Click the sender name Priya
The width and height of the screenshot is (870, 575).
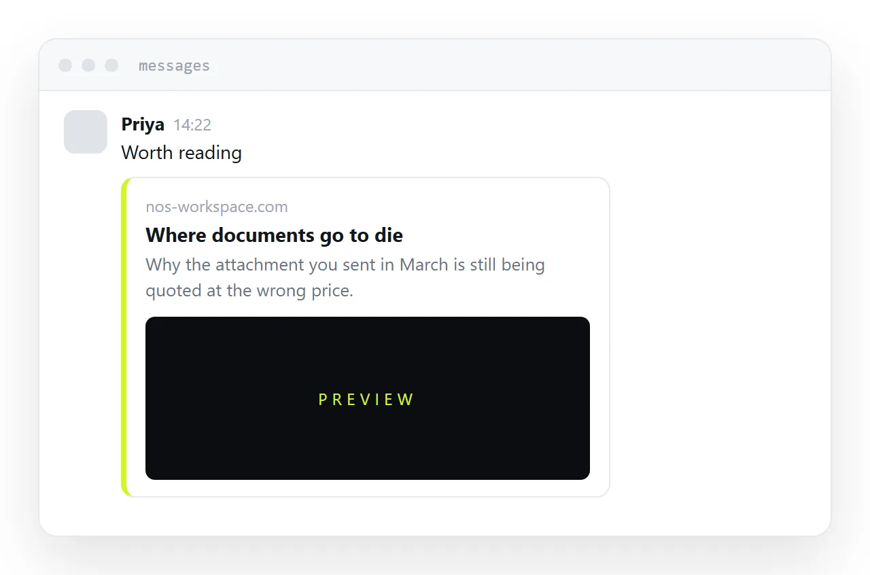(x=143, y=124)
